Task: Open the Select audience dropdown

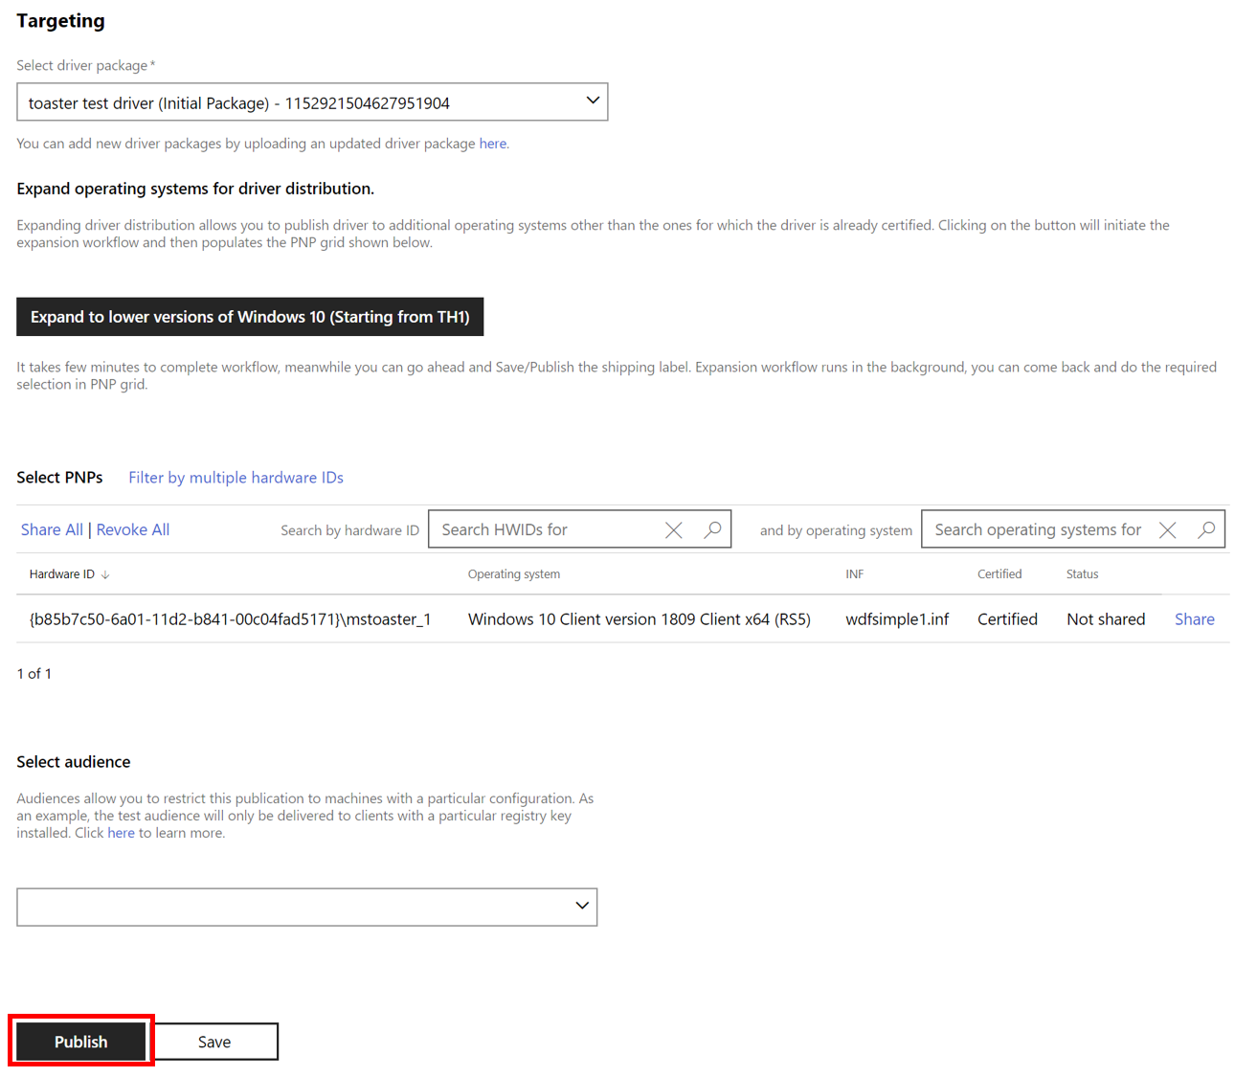Action: point(307,907)
